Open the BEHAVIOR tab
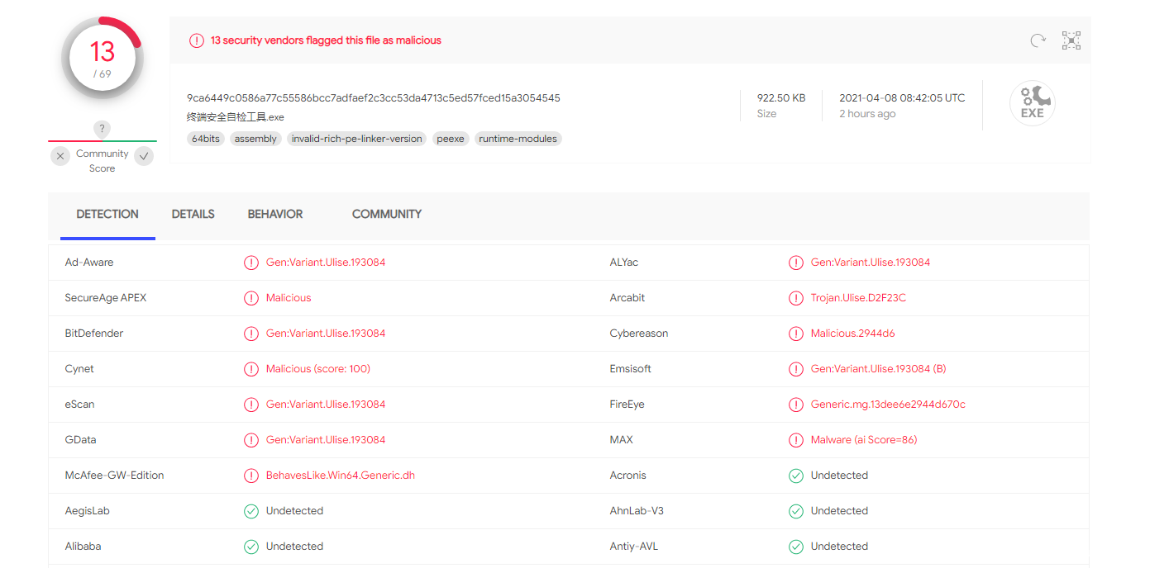The height and width of the screenshot is (568, 1169). 275,215
